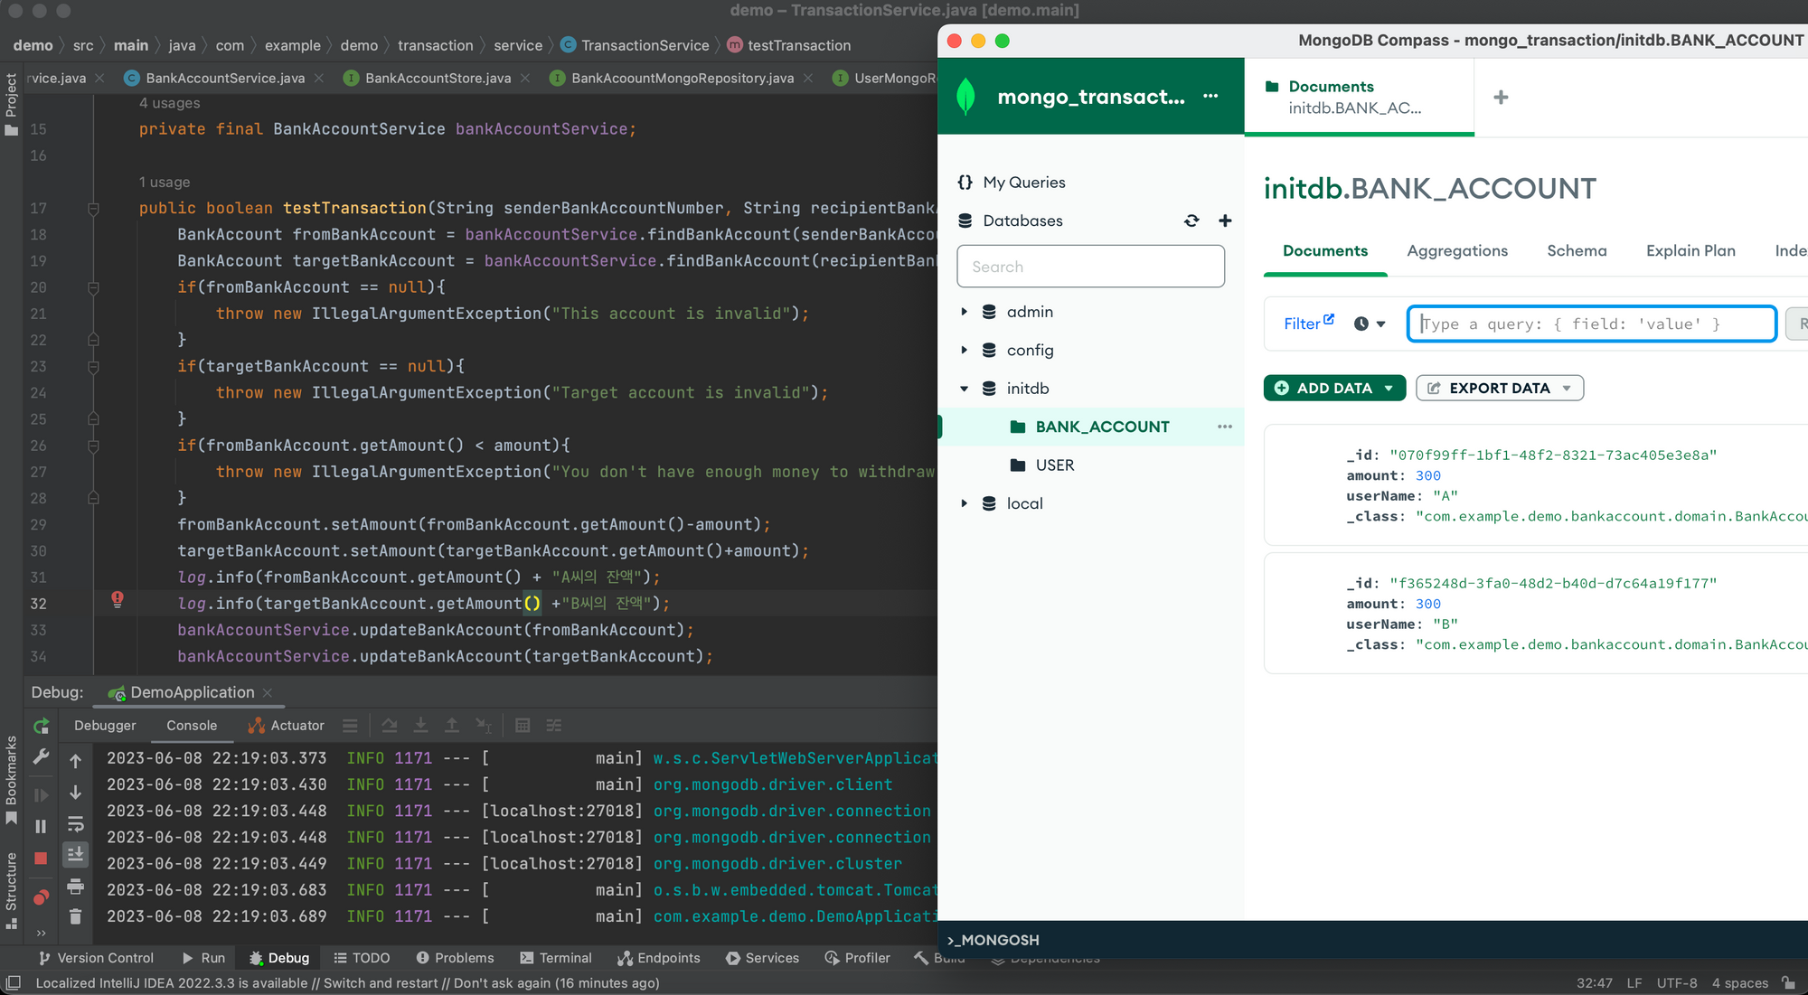Select USER collection

tap(1054, 465)
